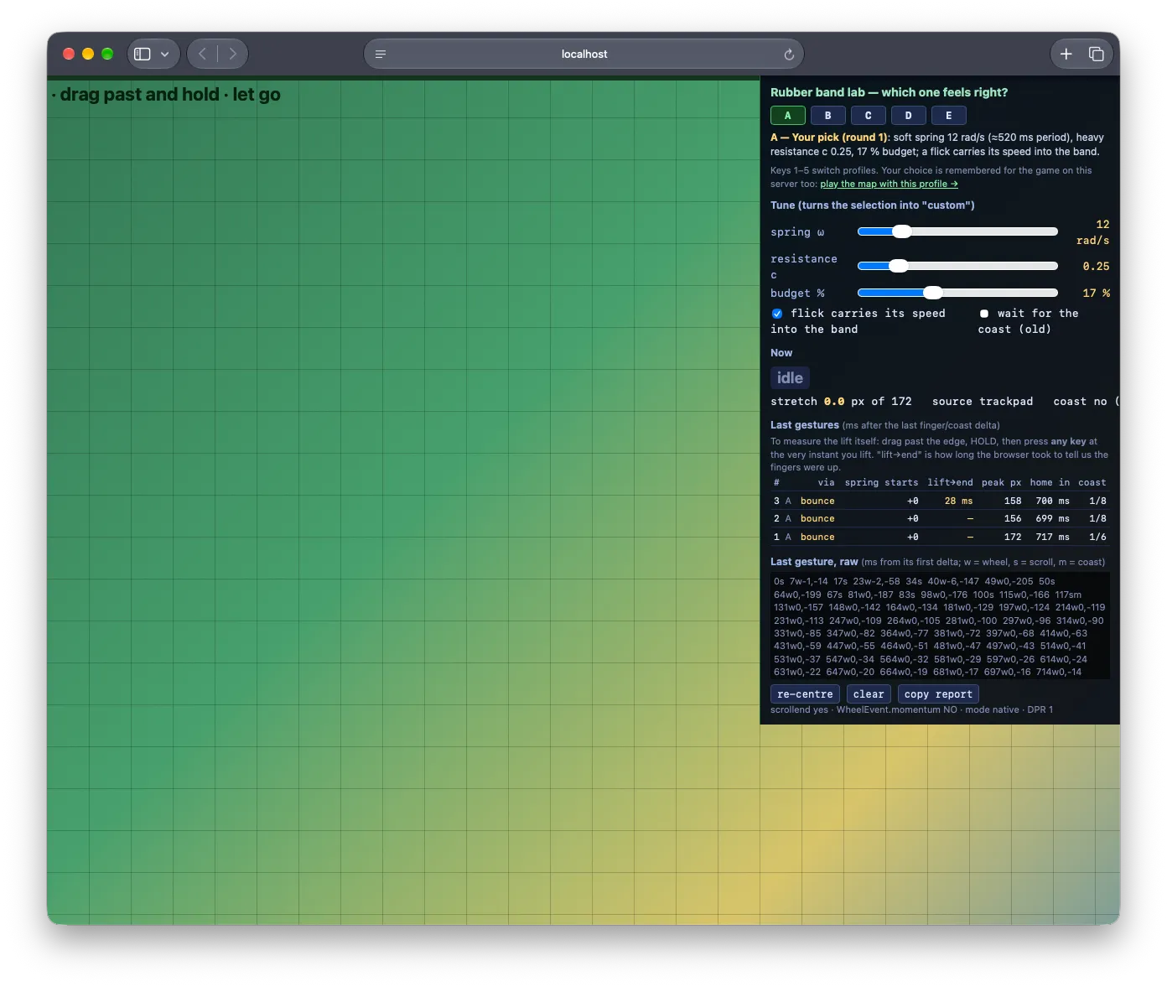Click the 'spring starts' column header
This screenshot has height=987, width=1167.
coord(881,482)
